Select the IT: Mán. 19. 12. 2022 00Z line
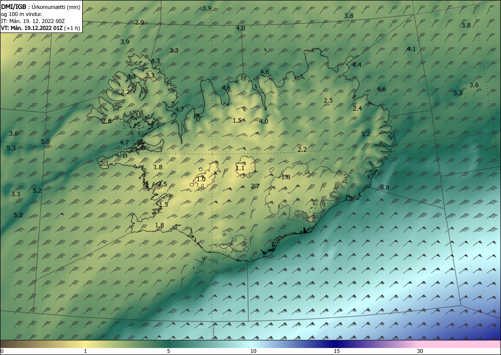The width and height of the screenshot is (501, 355). click(x=33, y=21)
